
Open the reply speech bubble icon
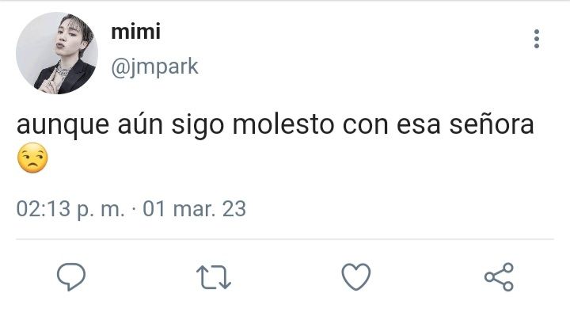[x=71, y=277]
